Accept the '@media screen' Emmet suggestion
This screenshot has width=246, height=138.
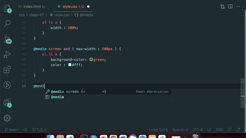point(108,92)
